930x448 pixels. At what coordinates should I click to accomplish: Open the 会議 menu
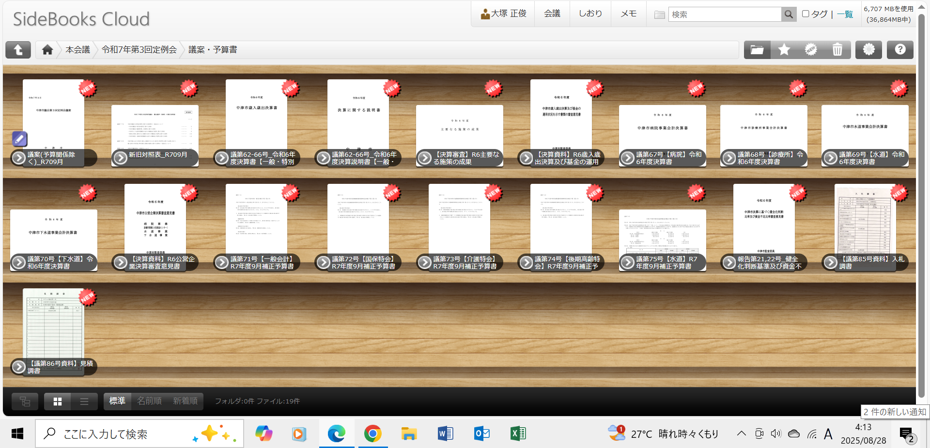coord(552,14)
